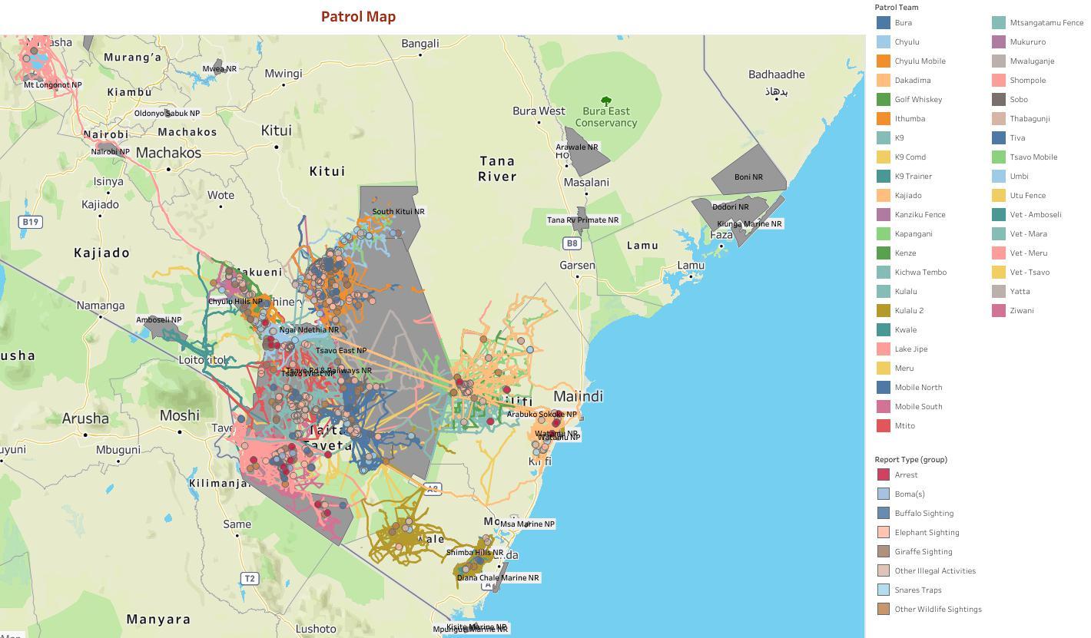Pick the Golf Whiskey legend swatch
The height and width of the screenshot is (638, 1091).
884,100
